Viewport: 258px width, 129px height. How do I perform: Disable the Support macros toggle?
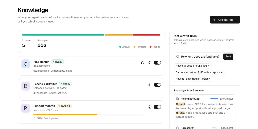click(157, 107)
